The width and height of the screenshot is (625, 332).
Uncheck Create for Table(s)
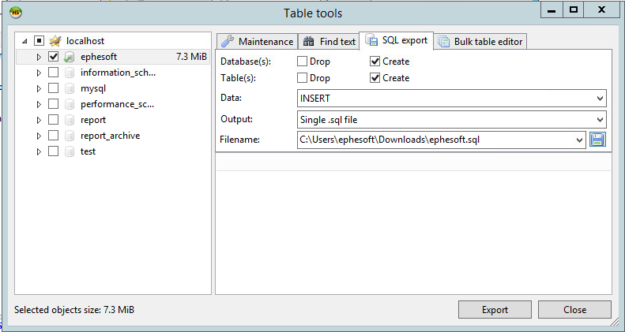point(375,77)
